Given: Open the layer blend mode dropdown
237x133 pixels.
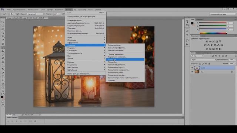Looking at the screenshot, I should [x=204, y=60].
